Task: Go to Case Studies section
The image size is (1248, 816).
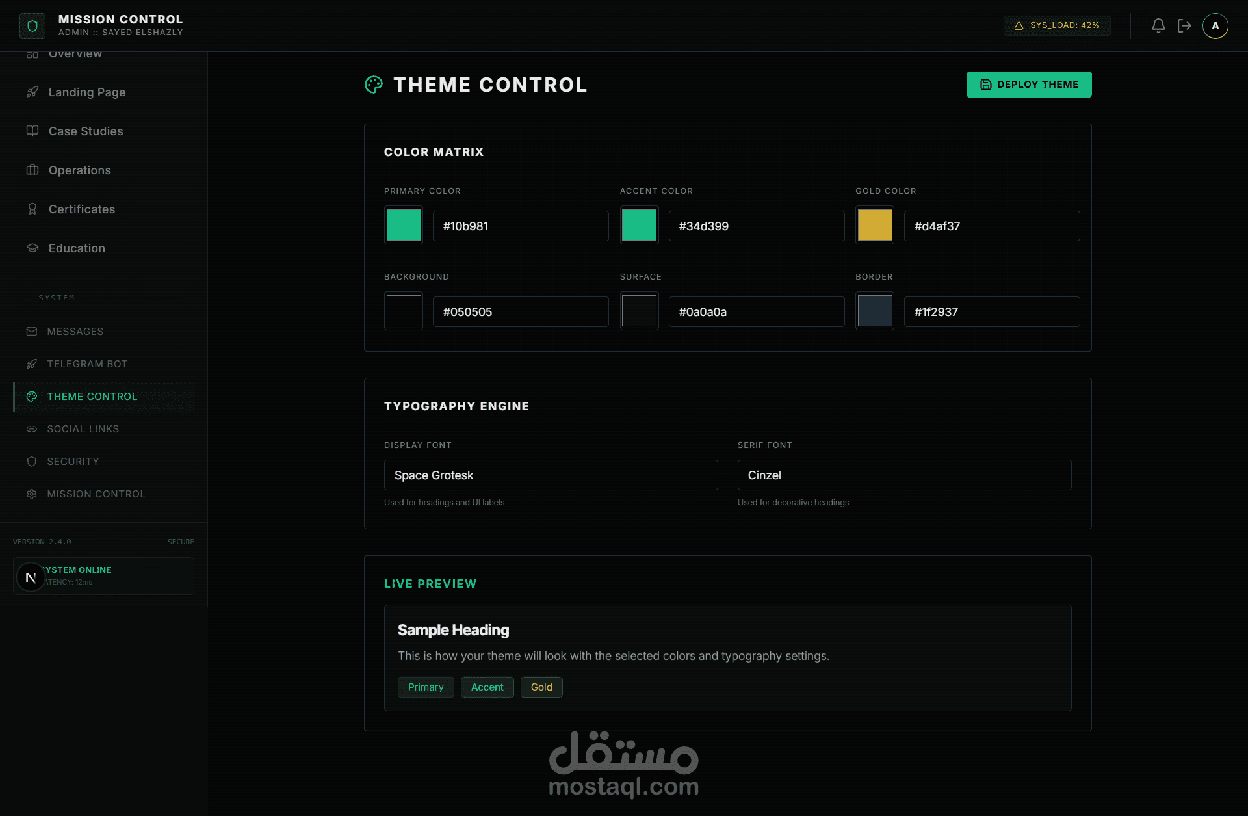Action: coord(86,131)
